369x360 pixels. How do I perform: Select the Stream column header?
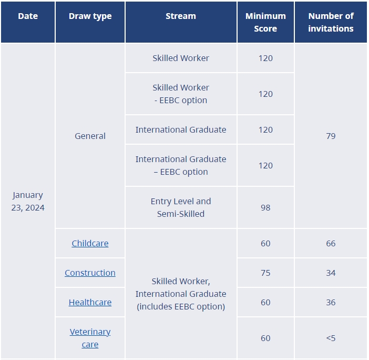[x=181, y=16]
